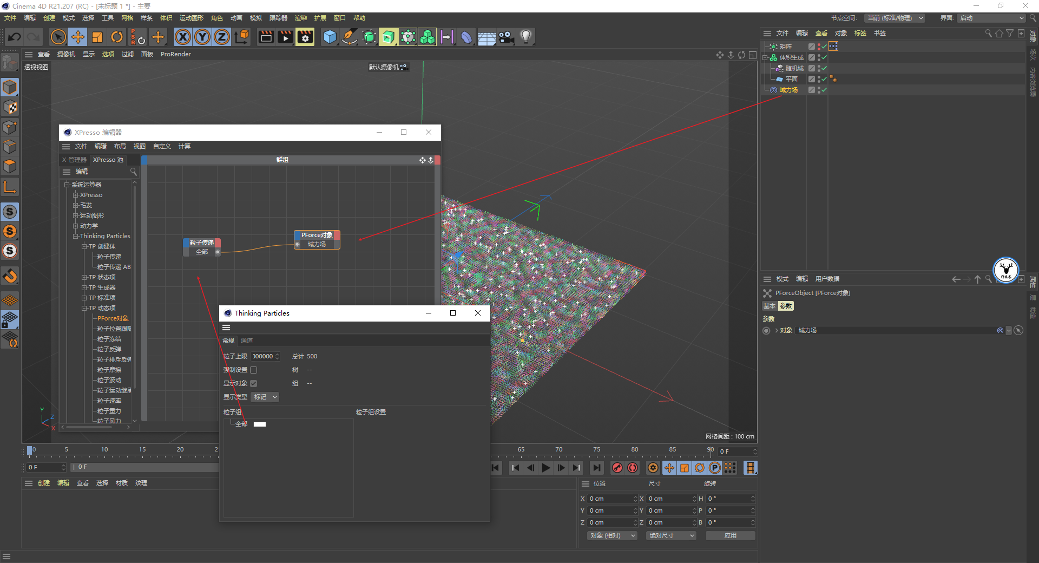Screen dimensions: 1039x563
Task: Select the Move tool in top toolbar
Action: point(78,37)
